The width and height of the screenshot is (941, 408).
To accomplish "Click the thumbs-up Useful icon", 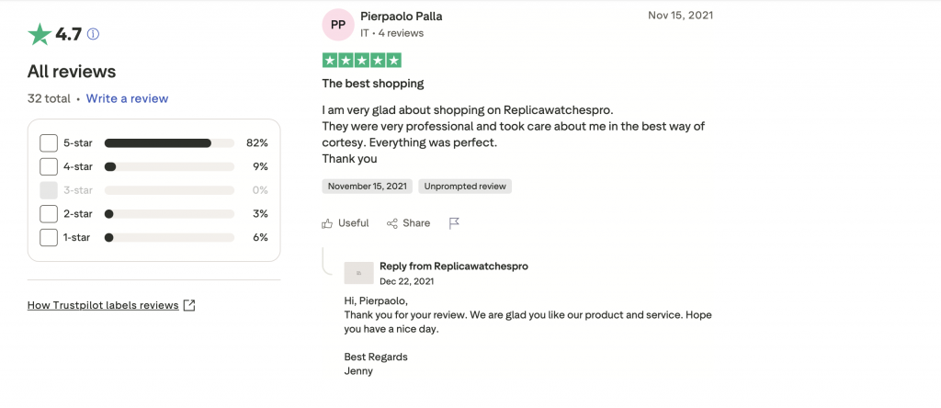I will (327, 223).
